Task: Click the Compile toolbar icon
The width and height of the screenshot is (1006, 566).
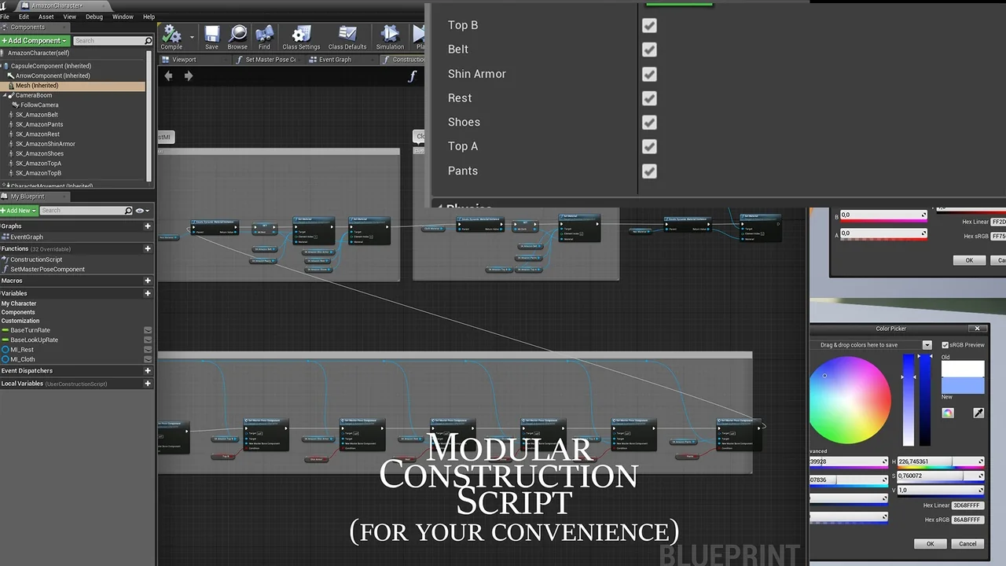Action: pos(171,36)
